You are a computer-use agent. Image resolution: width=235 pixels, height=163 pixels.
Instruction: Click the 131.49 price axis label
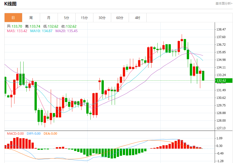coord(221,90)
